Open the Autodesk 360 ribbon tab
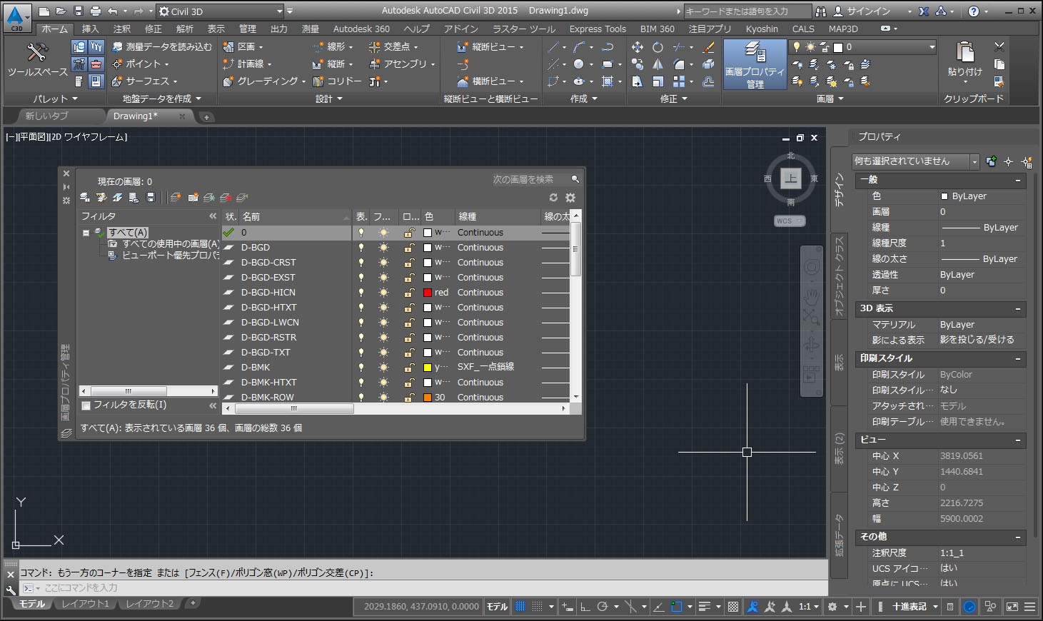 click(x=361, y=29)
